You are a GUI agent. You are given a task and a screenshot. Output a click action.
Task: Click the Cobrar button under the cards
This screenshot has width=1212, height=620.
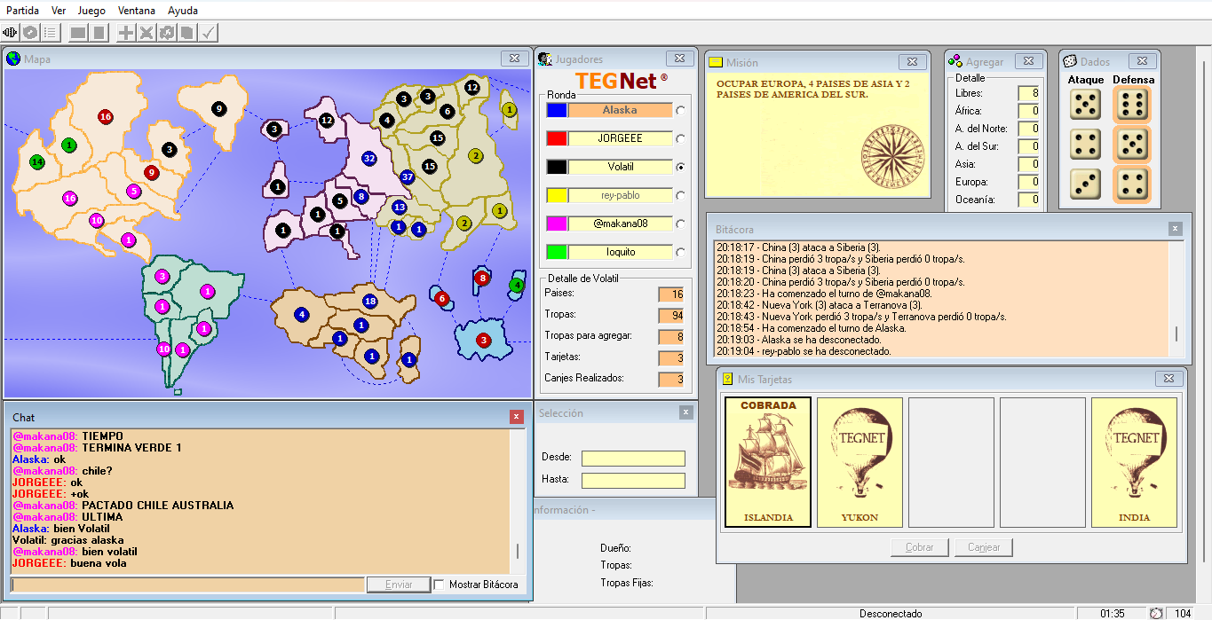pos(920,547)
